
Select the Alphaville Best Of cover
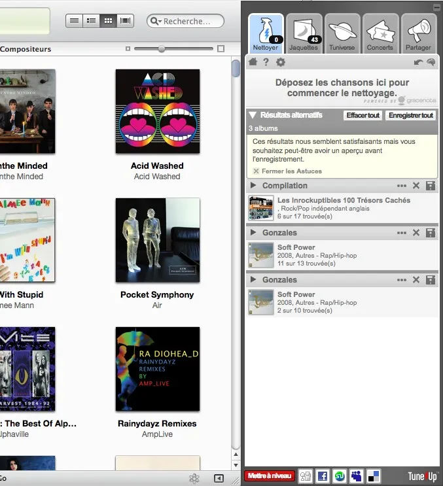coord(27,369)
